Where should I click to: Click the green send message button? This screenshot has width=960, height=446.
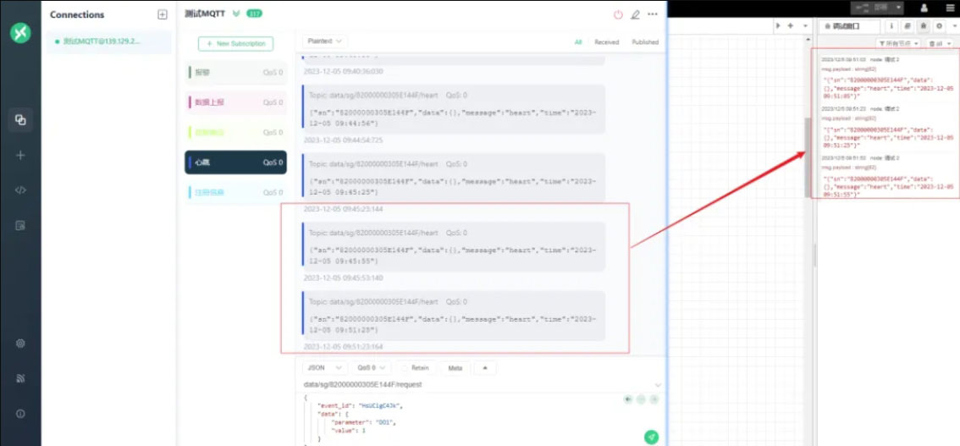[651, 437]
